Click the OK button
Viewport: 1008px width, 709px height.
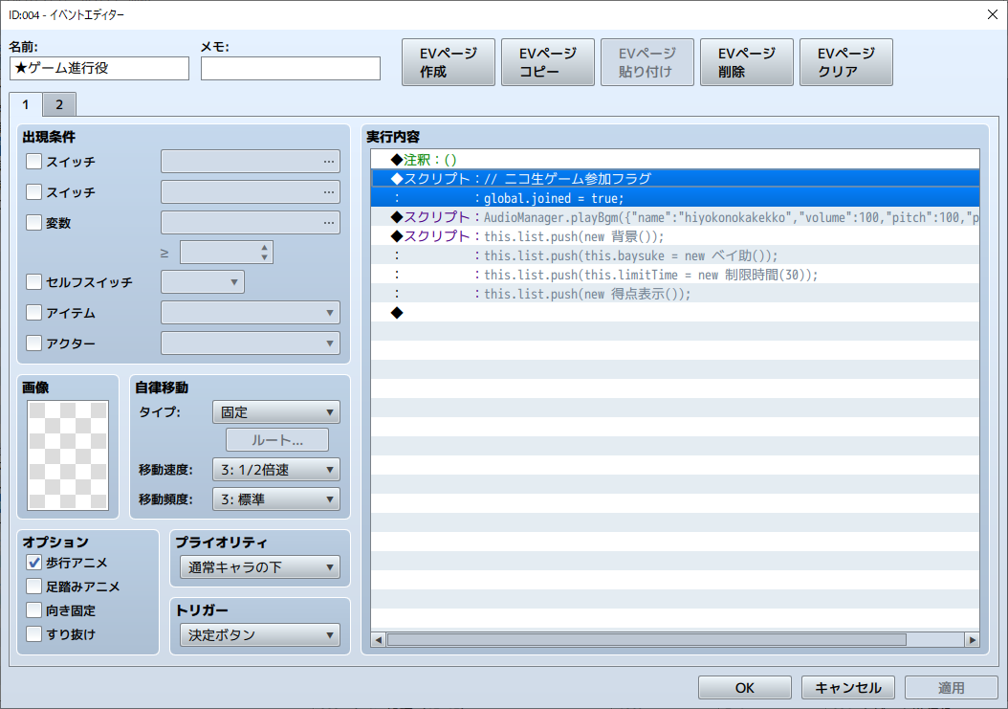[744, 688]
